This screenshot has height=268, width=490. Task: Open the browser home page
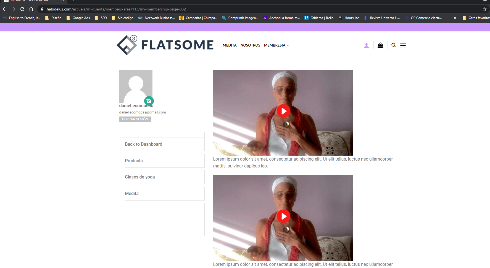pos(31,9)
